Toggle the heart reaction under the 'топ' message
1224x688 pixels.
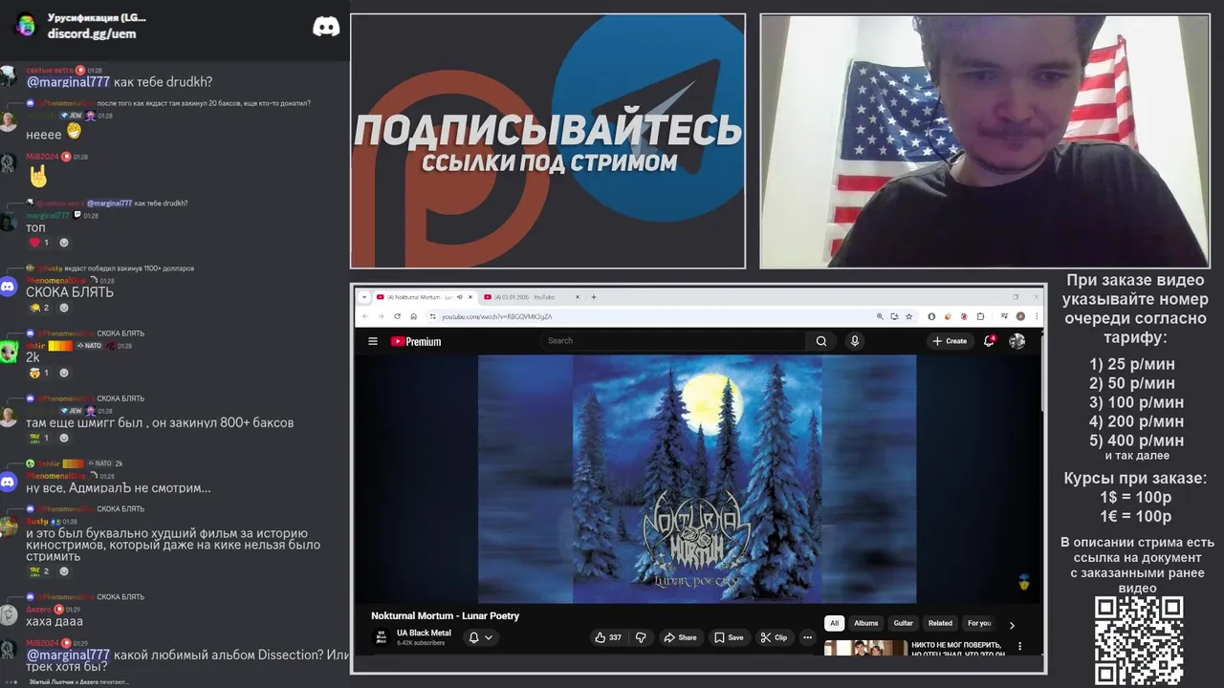pyautogui.click(x=39, y=243)
